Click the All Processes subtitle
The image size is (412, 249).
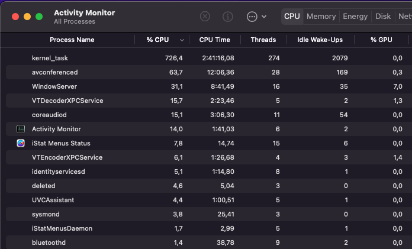(75, 21)
